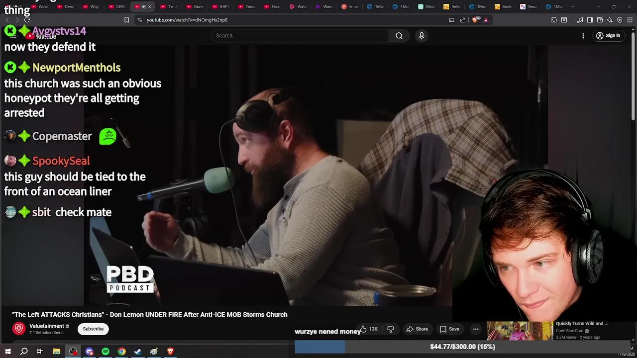
Task: Click Brave browser icon on the taskbar
Action: (170, 352)
